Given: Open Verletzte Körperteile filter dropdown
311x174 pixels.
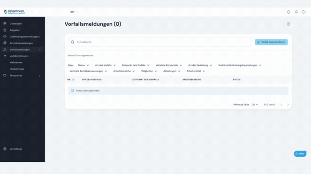Looking at the screenshot, I should [x=169, y=65].
